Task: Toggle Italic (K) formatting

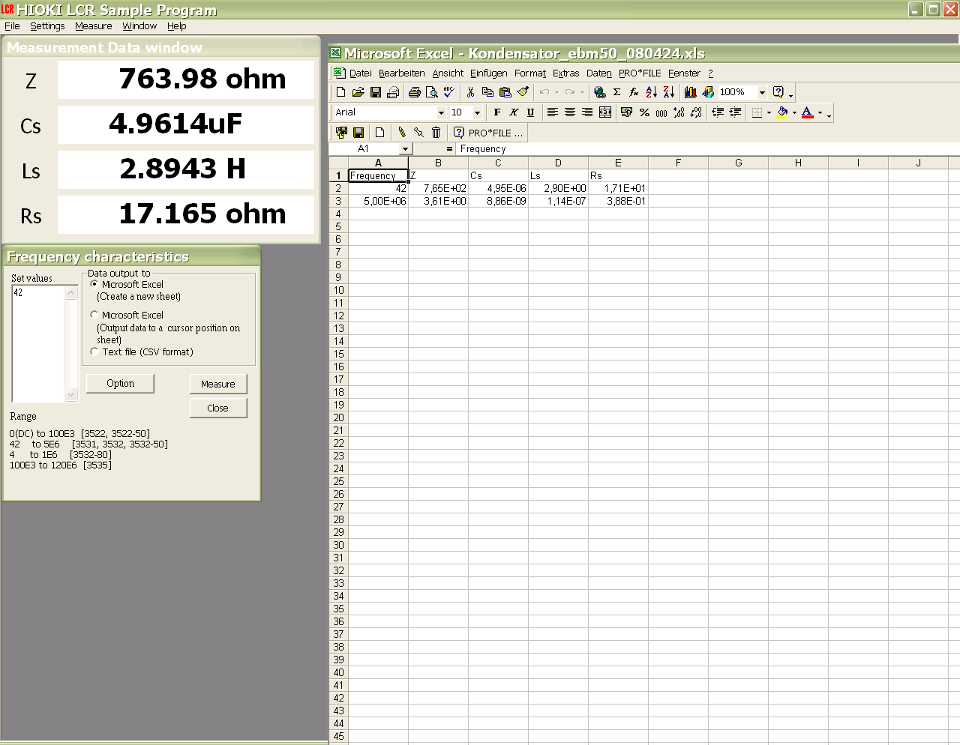Action: [514, 112]
